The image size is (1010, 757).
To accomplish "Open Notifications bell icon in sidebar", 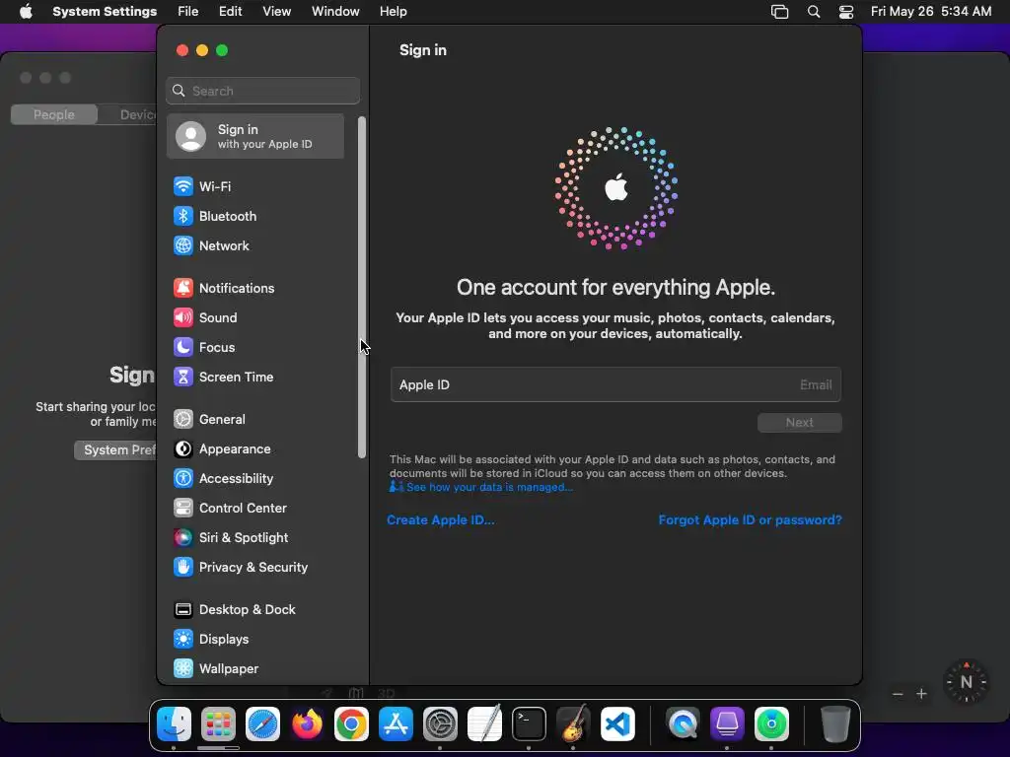I will coord(182,289).
